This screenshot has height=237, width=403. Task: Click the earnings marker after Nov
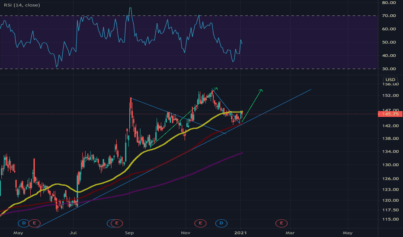tap(200, 223)
